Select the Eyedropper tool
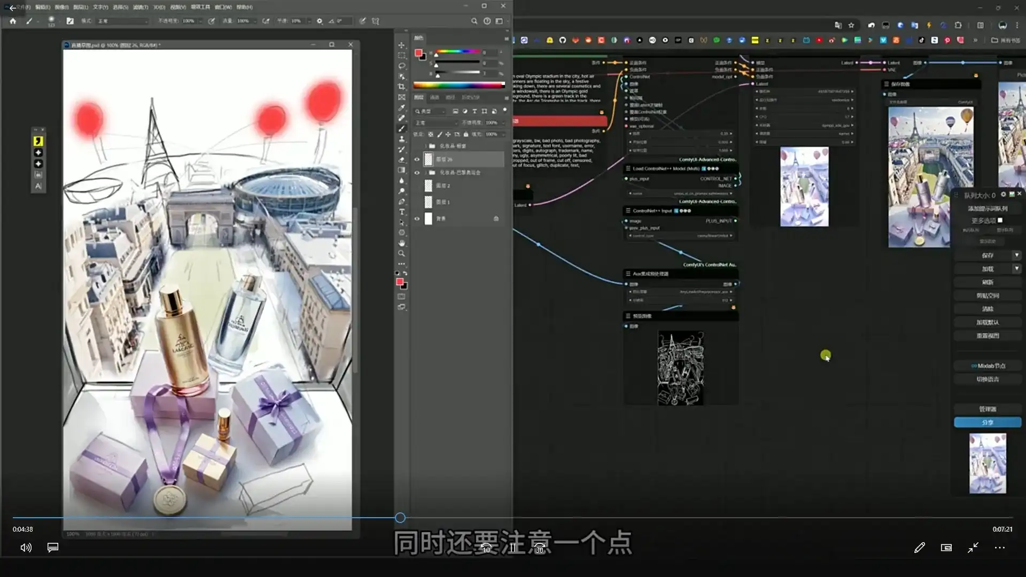This screenshot has width=1026, height=577. coord(401,107)
